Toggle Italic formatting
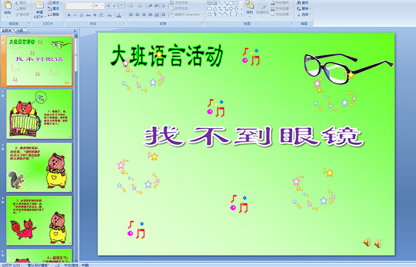This screenshot has width=416, height=267. tap(75, 15)
